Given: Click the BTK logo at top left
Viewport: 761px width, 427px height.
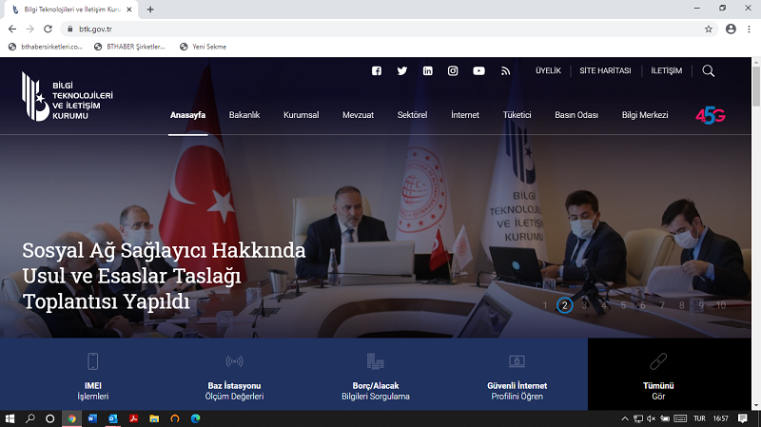Looking at the screenshot, I should pyautogui.click(x=67, y=96).
